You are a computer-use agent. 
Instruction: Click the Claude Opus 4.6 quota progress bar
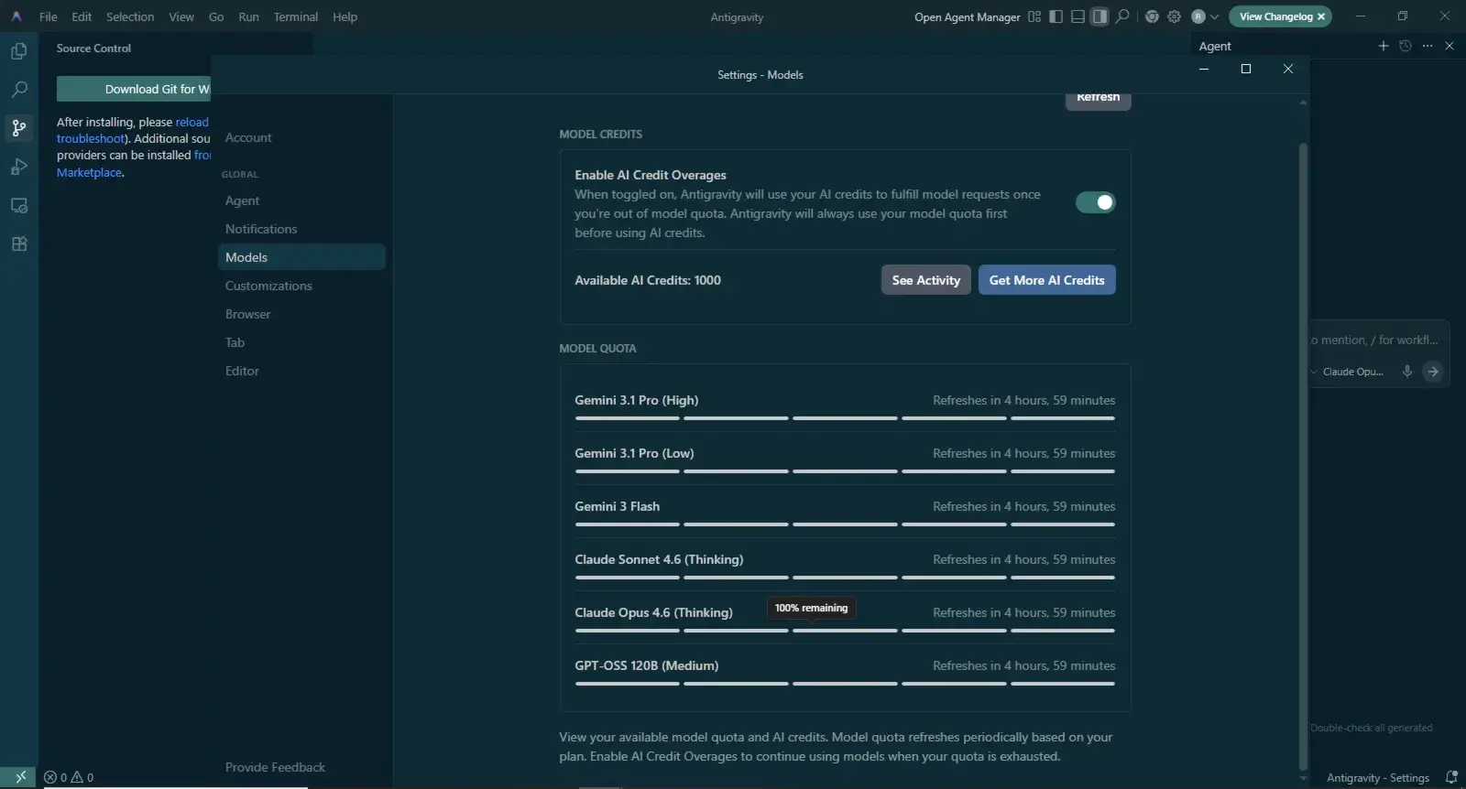pos(845,631)
